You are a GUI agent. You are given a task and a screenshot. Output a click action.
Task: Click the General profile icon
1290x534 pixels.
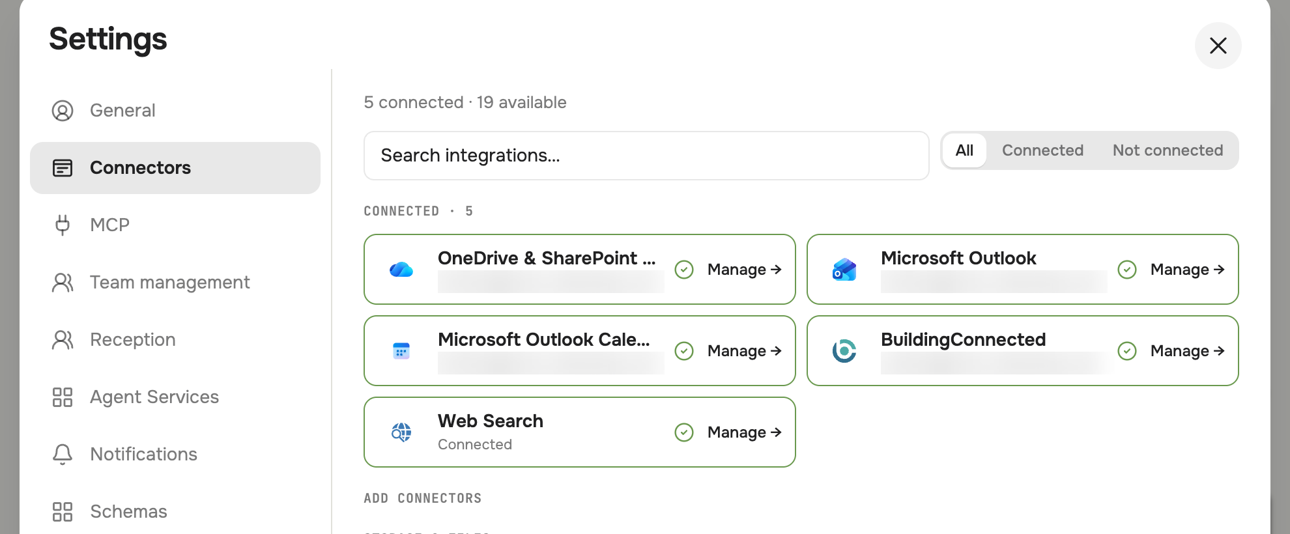point(63,111)
